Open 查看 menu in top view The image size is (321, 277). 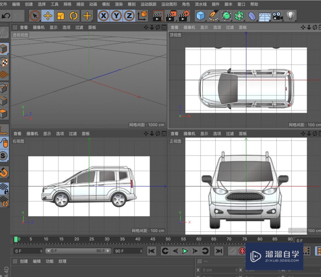pyautogui.click(x=174, y=27)
